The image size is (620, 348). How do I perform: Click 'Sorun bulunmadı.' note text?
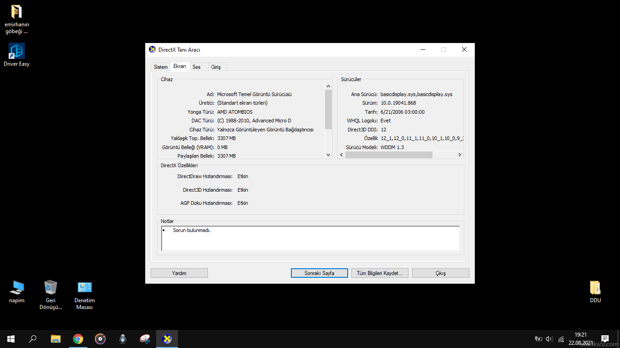(x=192, y=230)
